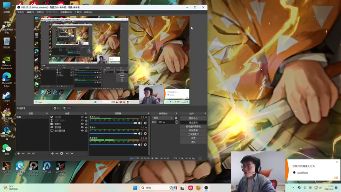Click the 摄像头 volume slider in the mixer
Screen dimensions: 341x192
click(x=113, y=134)
